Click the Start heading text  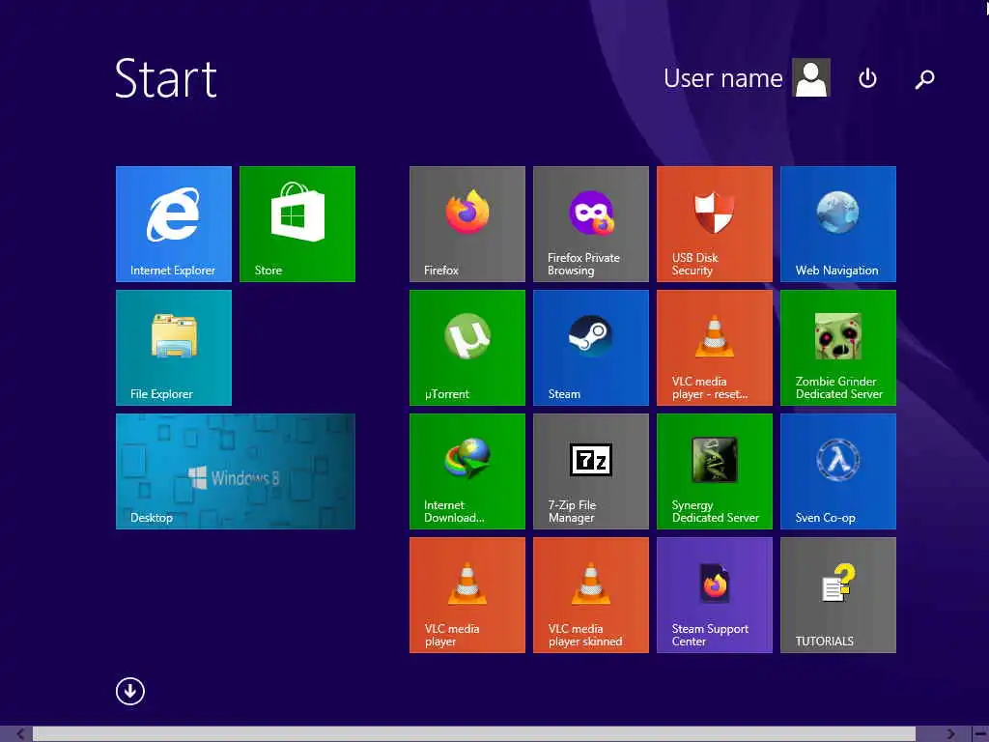click(x=166, y=78)
